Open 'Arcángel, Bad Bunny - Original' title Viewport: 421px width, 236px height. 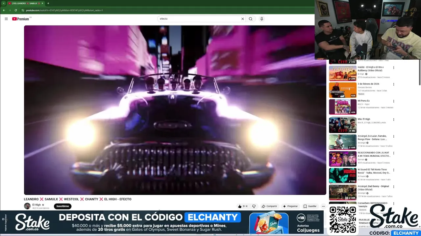[x=374, y=188]
